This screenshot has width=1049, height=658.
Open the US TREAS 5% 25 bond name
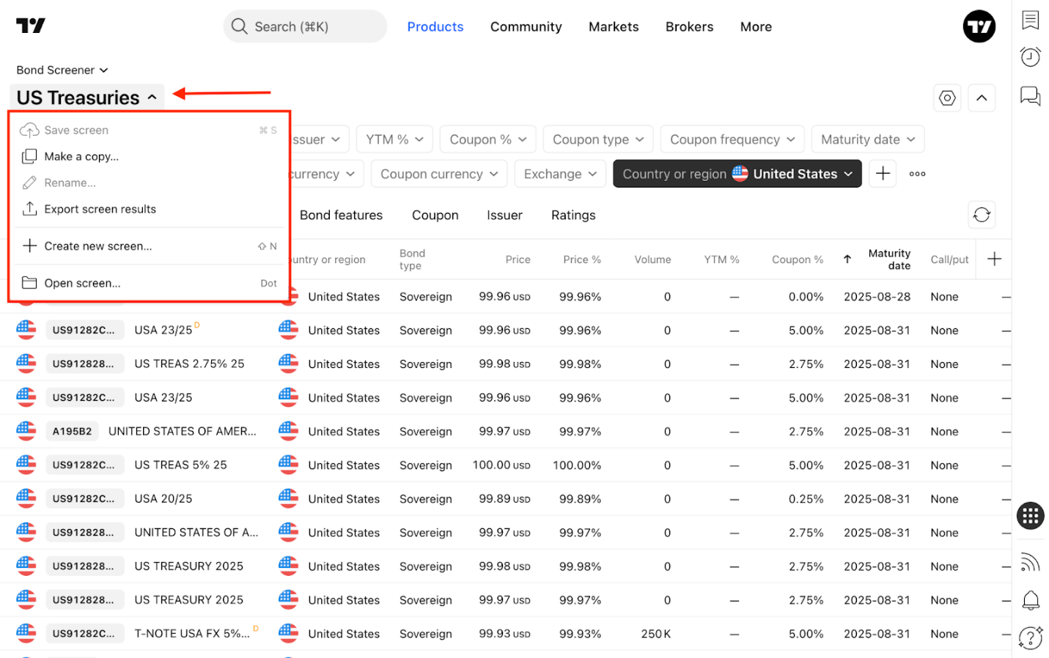click(x=180, y=465)
